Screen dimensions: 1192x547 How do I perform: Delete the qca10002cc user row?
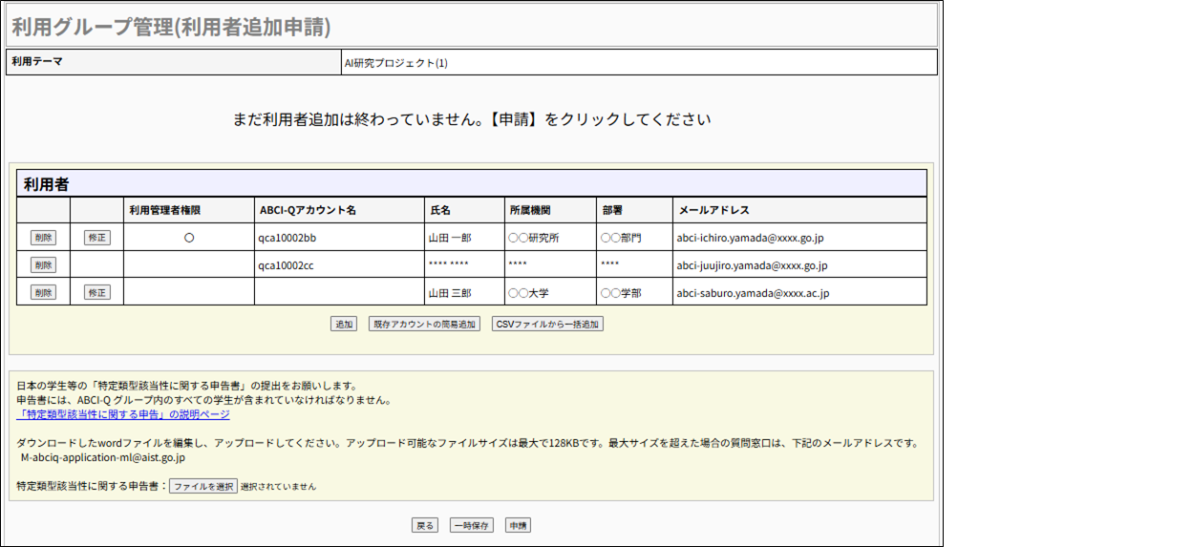[x=43, y=264]
